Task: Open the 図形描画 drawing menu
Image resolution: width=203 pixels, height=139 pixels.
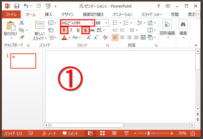Action: pos(167,29)
